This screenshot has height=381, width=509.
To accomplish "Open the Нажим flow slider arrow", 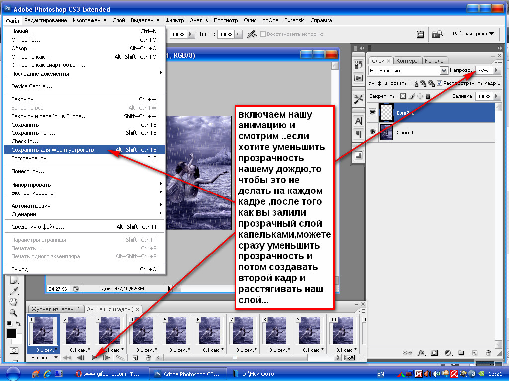I will tap(239, 34).
